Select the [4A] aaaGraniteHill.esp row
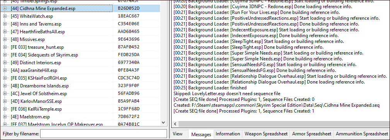Image resolution: width=390 pixels, height=140 pixels. (80, 70)
